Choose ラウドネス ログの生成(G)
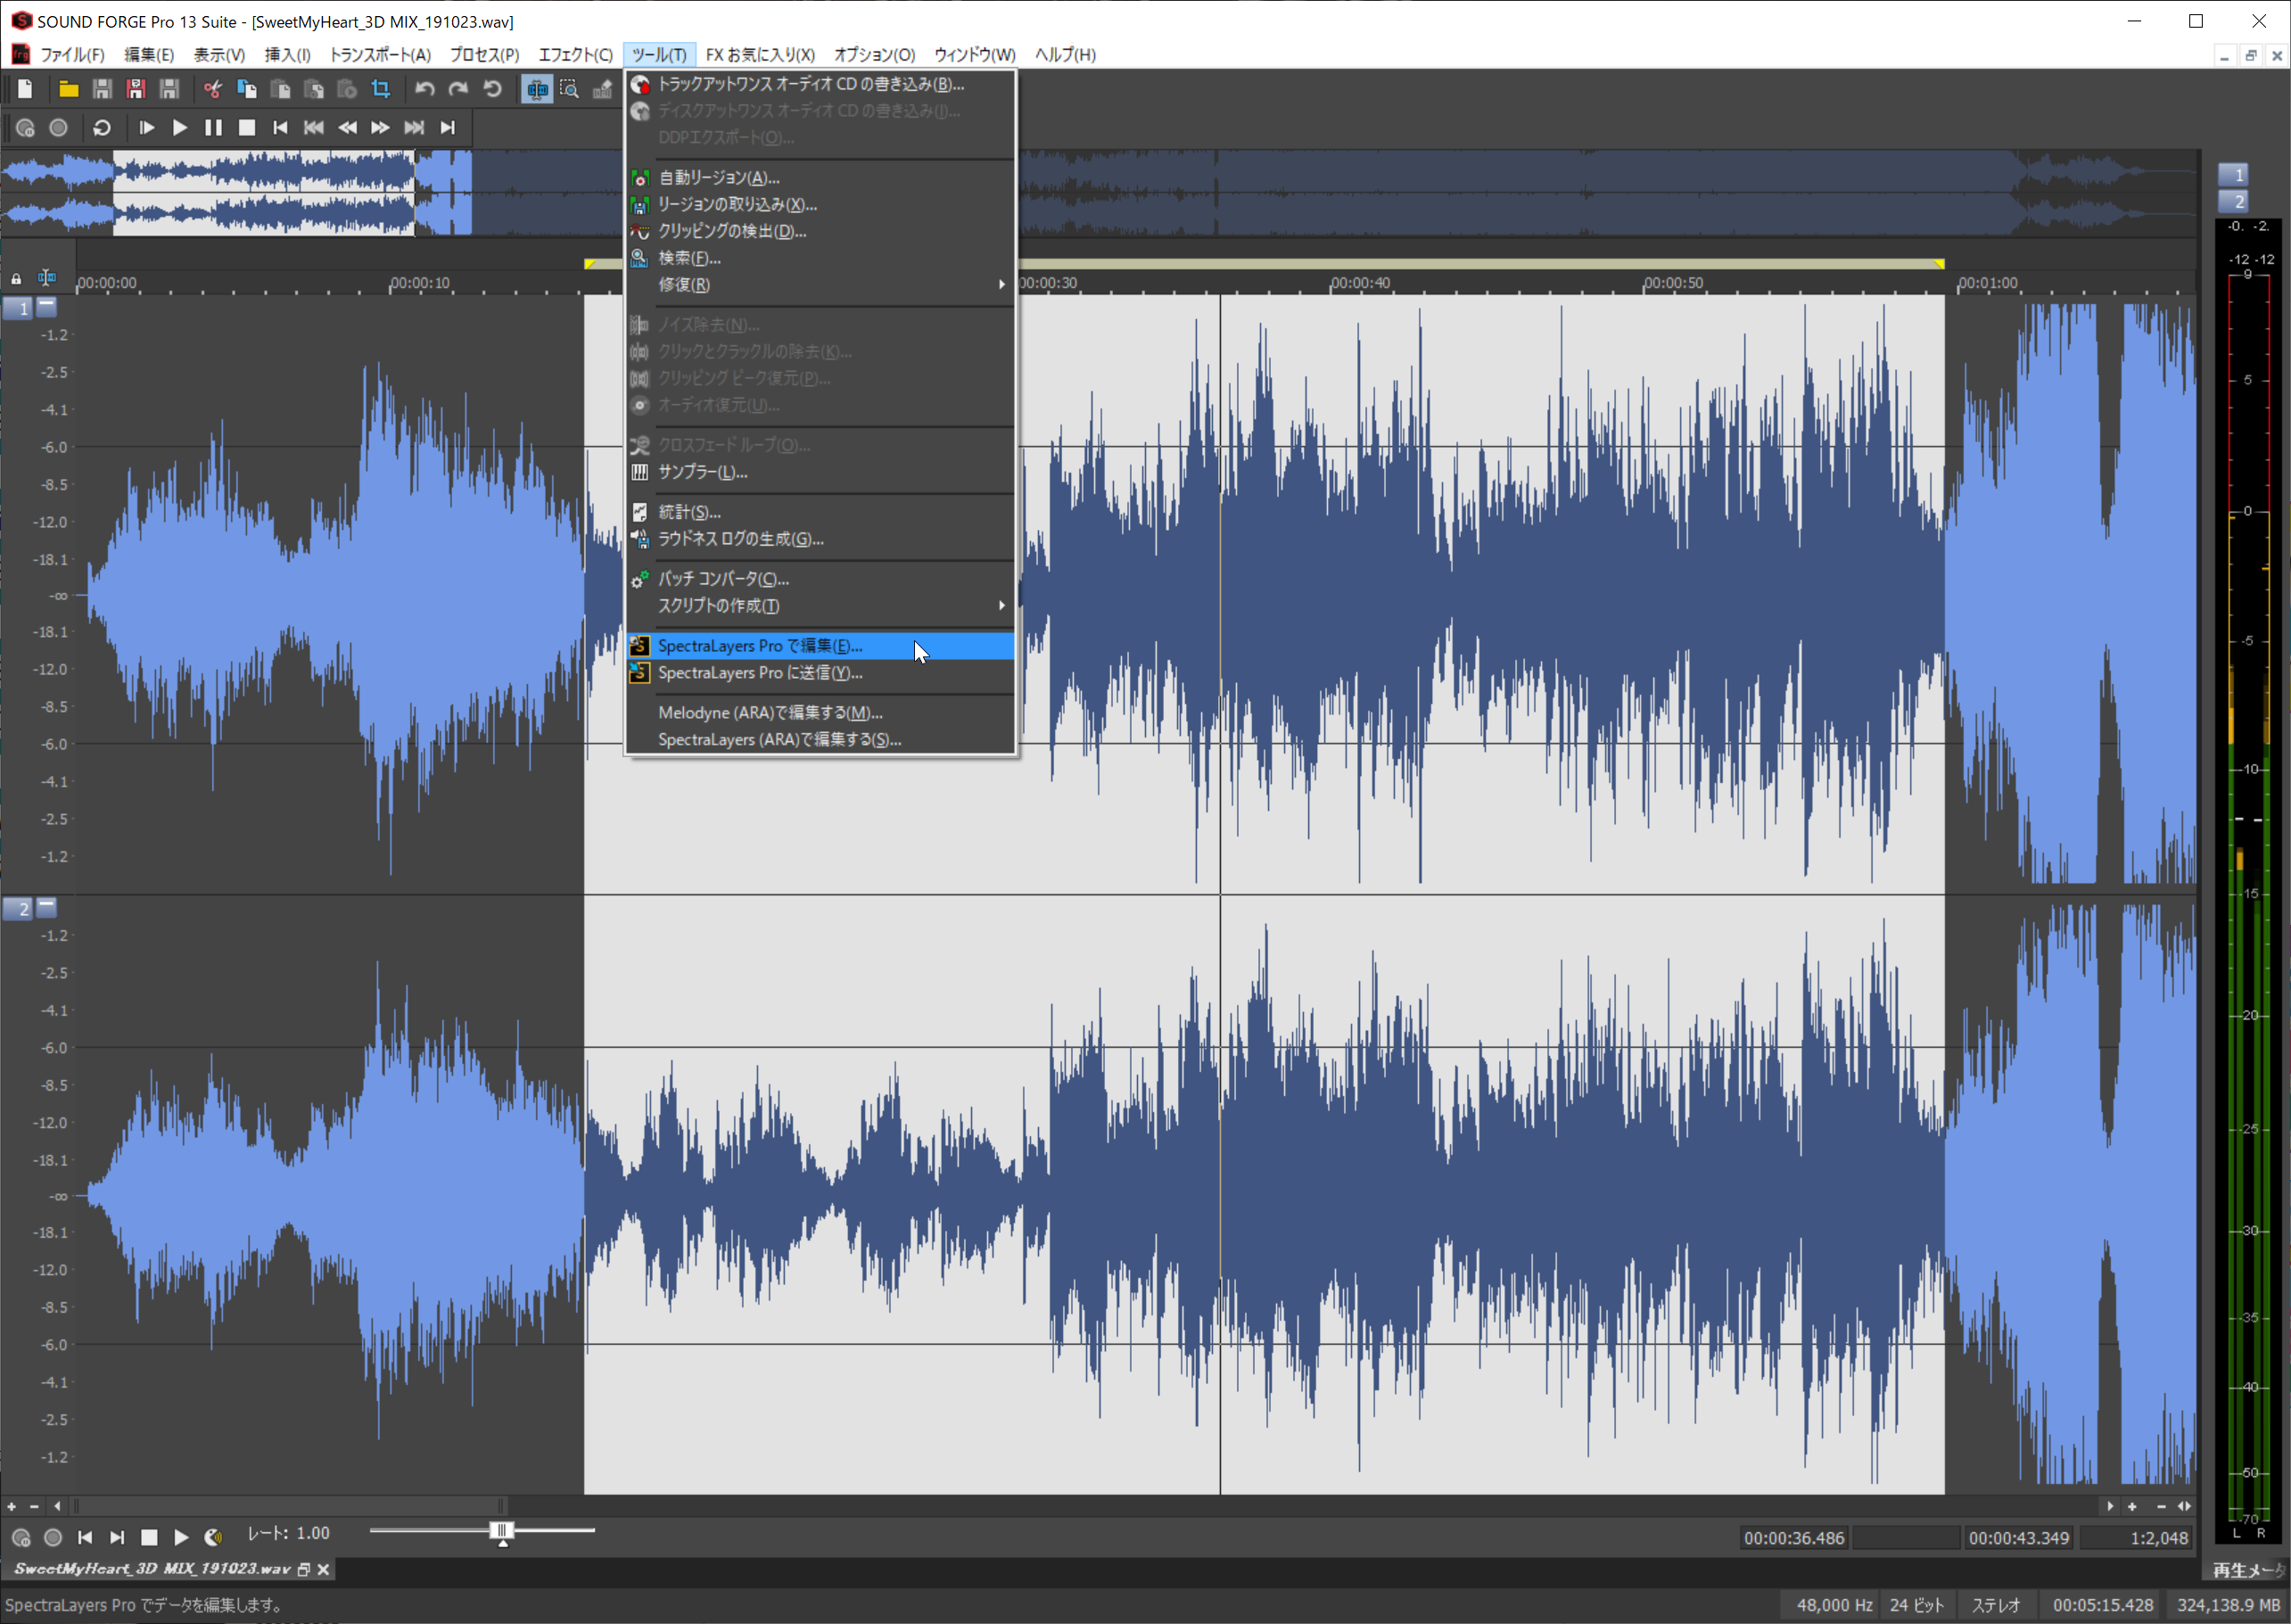The height and width of the screenshot is (1624, 2291). point(820,539)
